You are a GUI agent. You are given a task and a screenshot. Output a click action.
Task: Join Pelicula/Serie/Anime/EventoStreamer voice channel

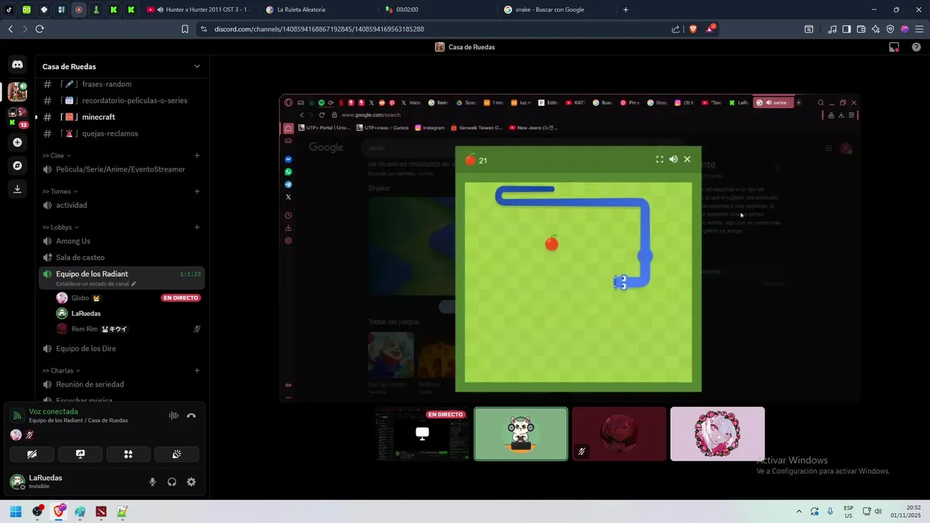pyautogui.click(x=122, y=169)
